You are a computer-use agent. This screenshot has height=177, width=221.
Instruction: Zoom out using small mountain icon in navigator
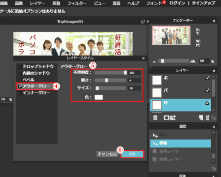click(x=154, y=61)
